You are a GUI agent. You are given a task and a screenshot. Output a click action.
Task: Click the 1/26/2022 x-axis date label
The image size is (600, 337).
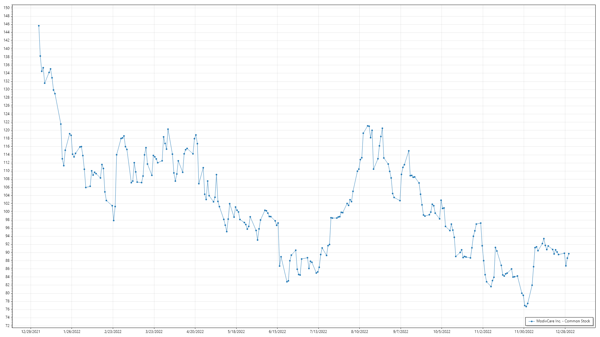pos(72,332)
